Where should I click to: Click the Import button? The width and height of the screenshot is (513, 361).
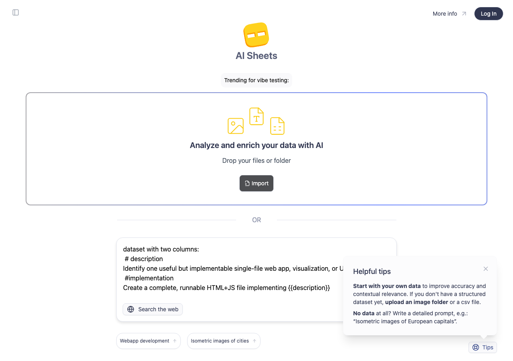click(256, 183)
